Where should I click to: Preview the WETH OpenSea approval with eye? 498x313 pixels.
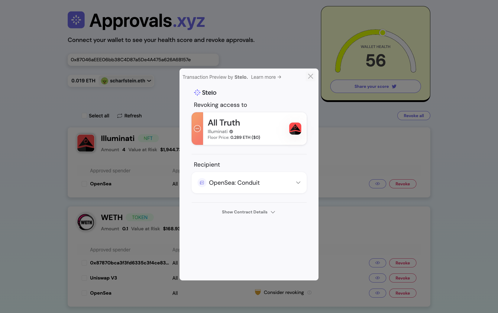[377, 293]
